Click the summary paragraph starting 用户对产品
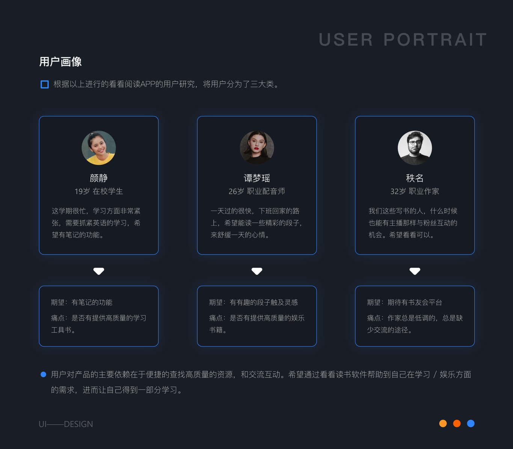This screenshot has width=513, height=449. point(261,382)
